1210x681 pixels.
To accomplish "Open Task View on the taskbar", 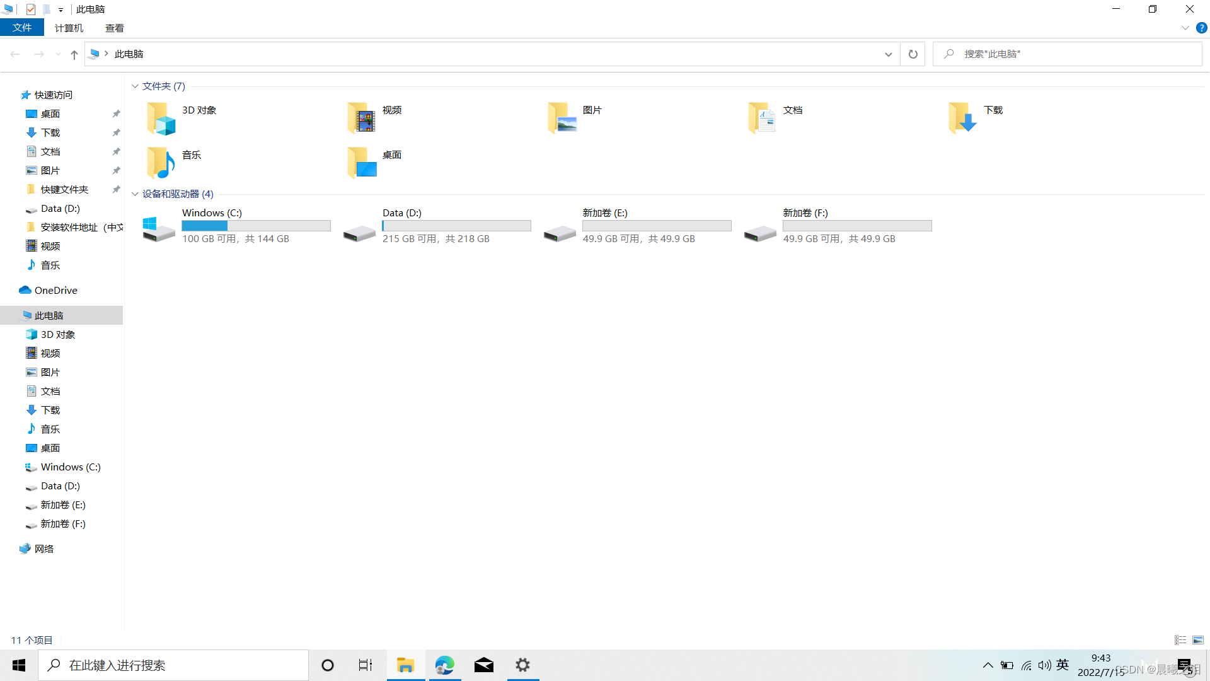I will tap(366, 665).
